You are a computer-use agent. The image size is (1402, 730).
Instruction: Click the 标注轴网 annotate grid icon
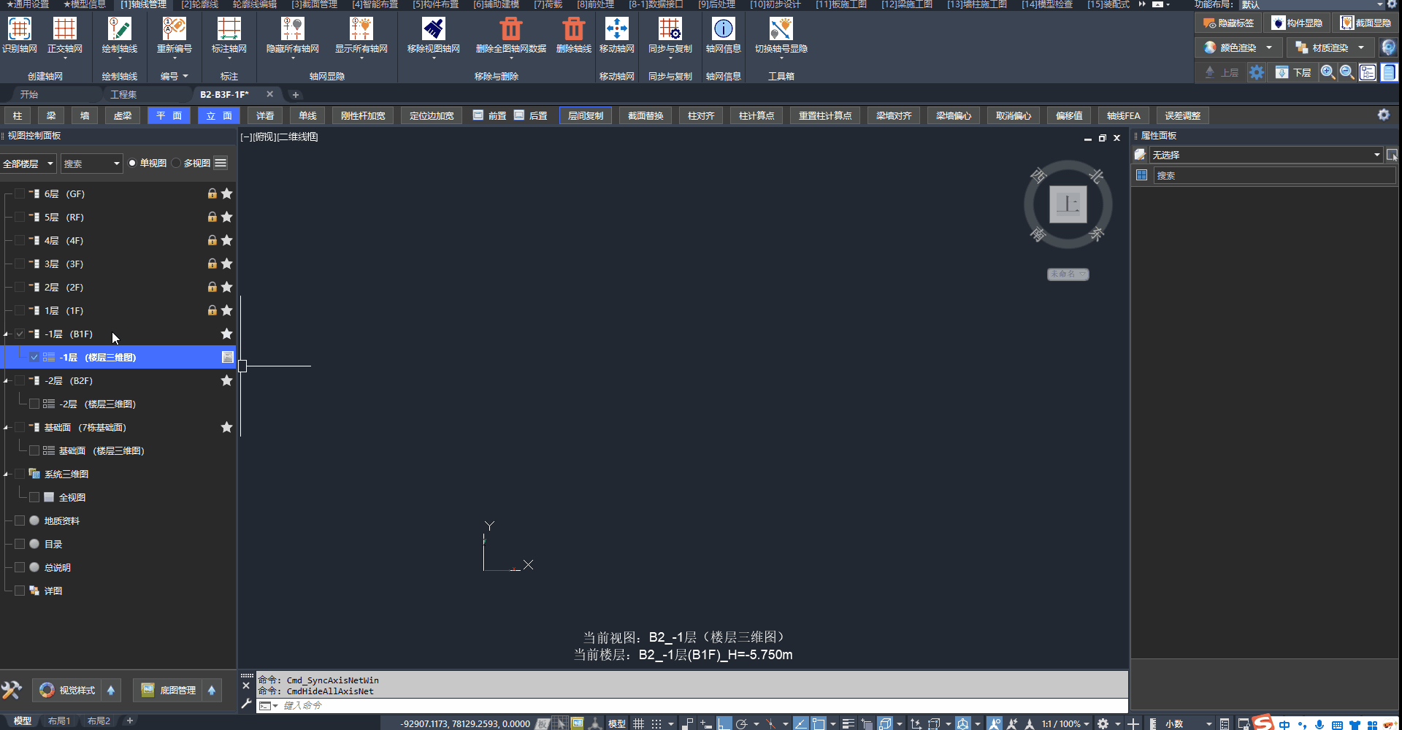point(229,29)
